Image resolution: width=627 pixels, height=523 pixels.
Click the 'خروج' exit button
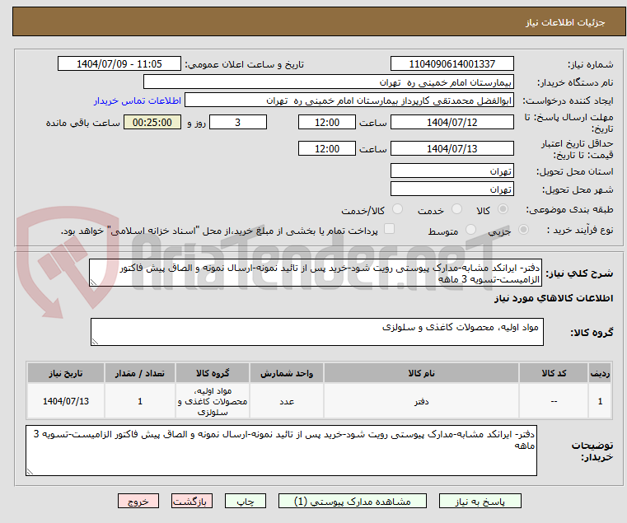point(138,501)
